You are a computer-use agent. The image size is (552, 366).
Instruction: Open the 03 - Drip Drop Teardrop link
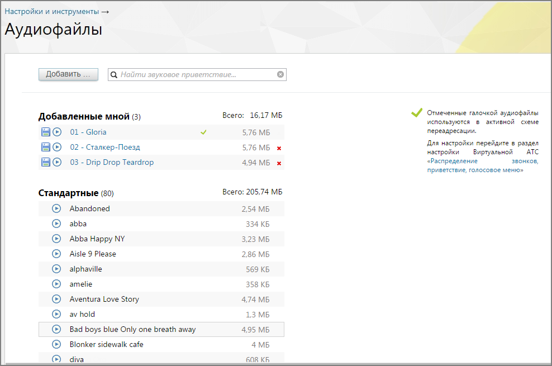(x=112, y=162)
